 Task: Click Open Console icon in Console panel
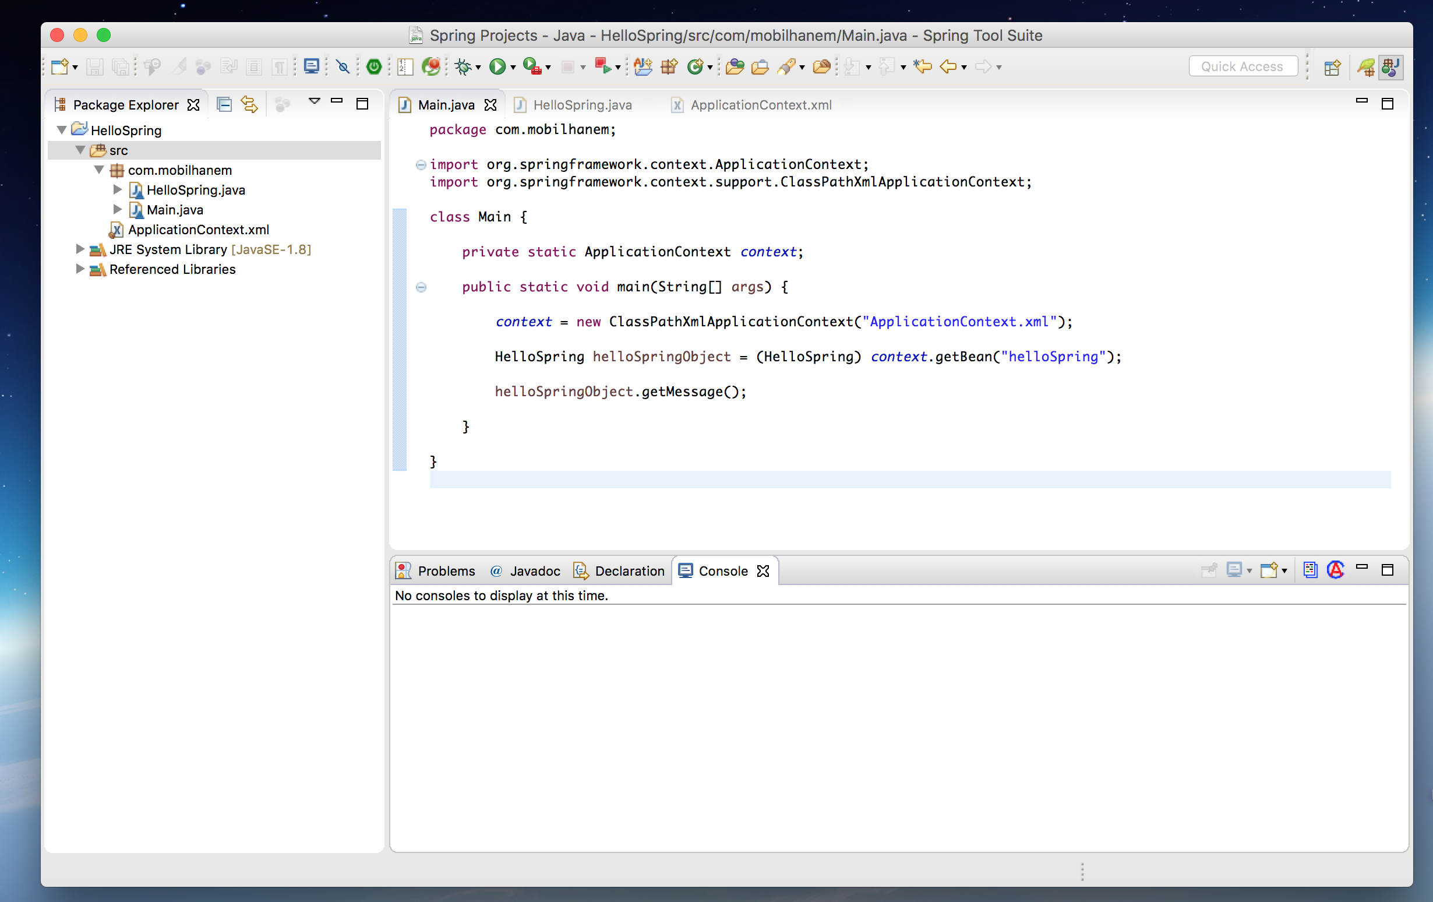point(1268,570)
